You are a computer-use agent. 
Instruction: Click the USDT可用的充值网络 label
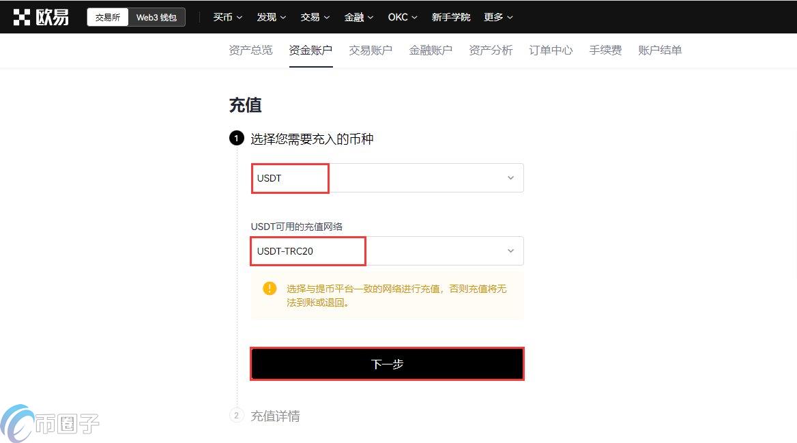click(297, 227)
